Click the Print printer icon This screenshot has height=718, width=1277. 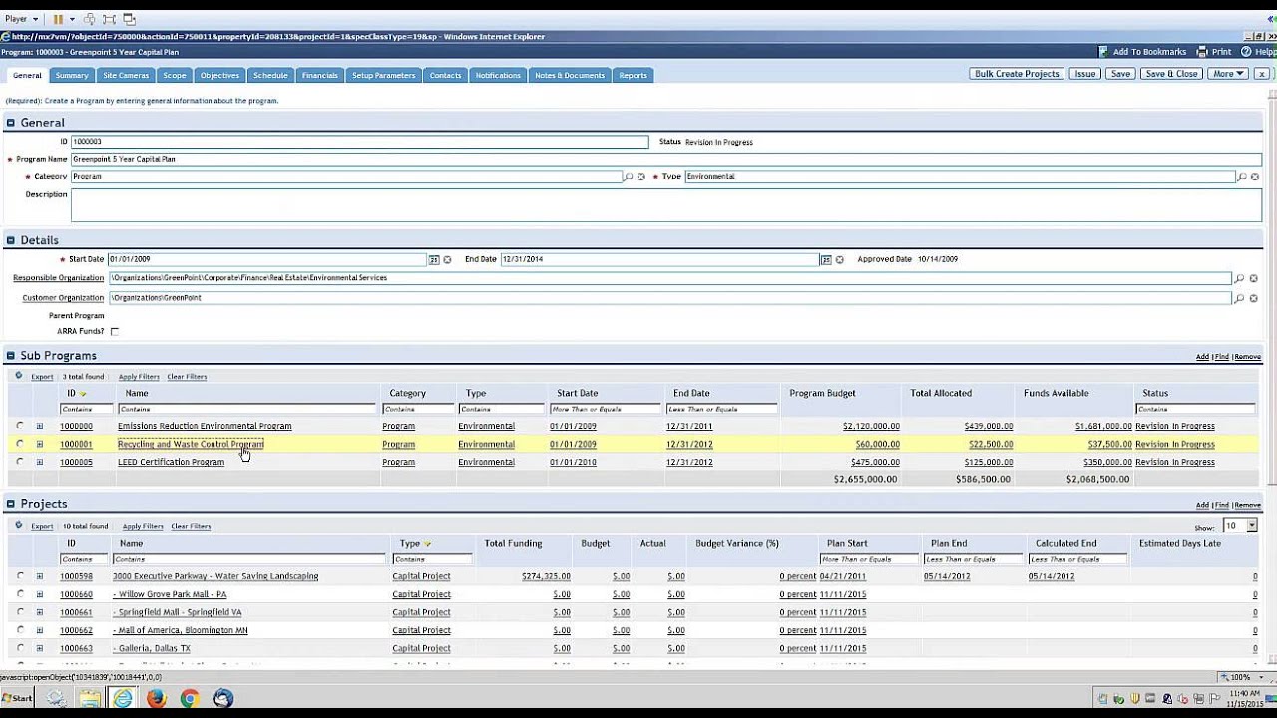pos(1202,52)
